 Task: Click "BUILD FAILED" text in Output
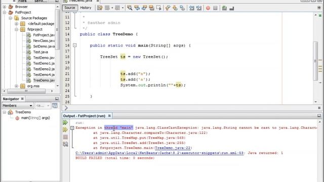coord(89,158)
